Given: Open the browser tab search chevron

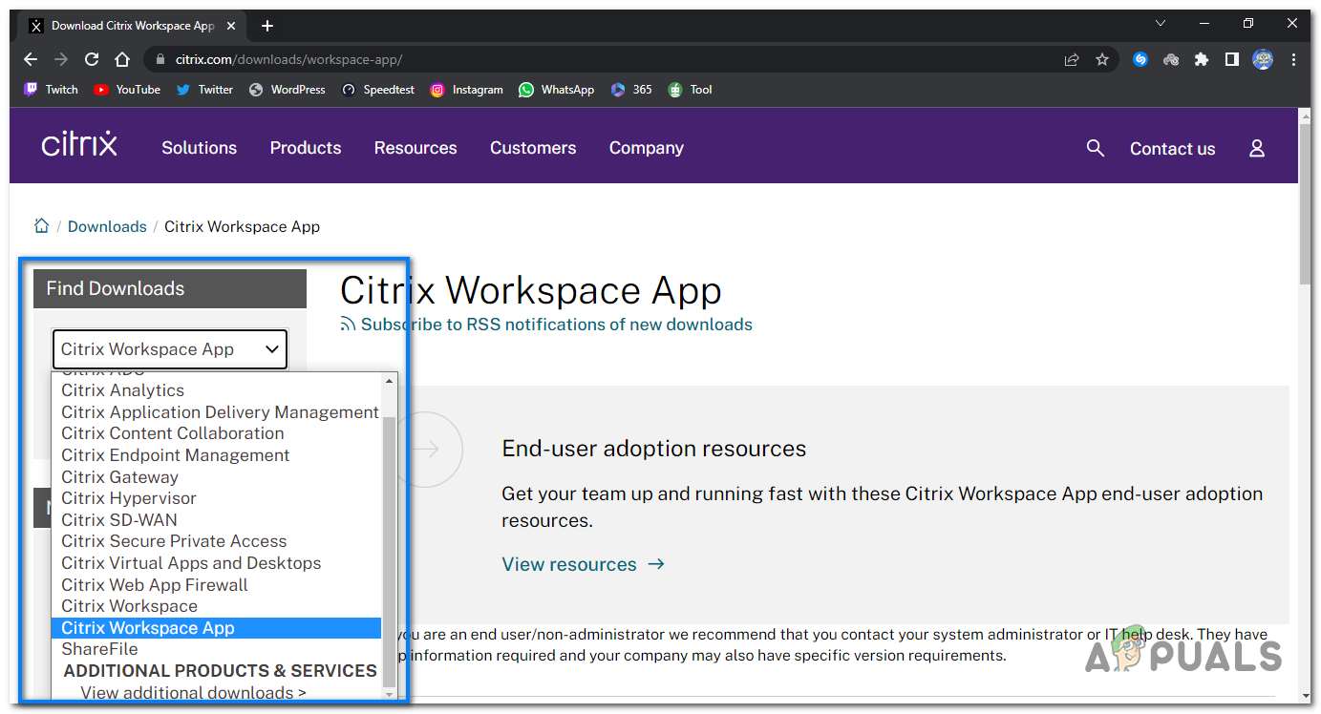Looking at the screenshot, I should point(1160,23).
